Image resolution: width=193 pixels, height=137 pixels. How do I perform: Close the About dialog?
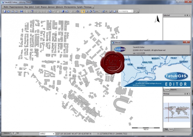[x=186, y=42]
